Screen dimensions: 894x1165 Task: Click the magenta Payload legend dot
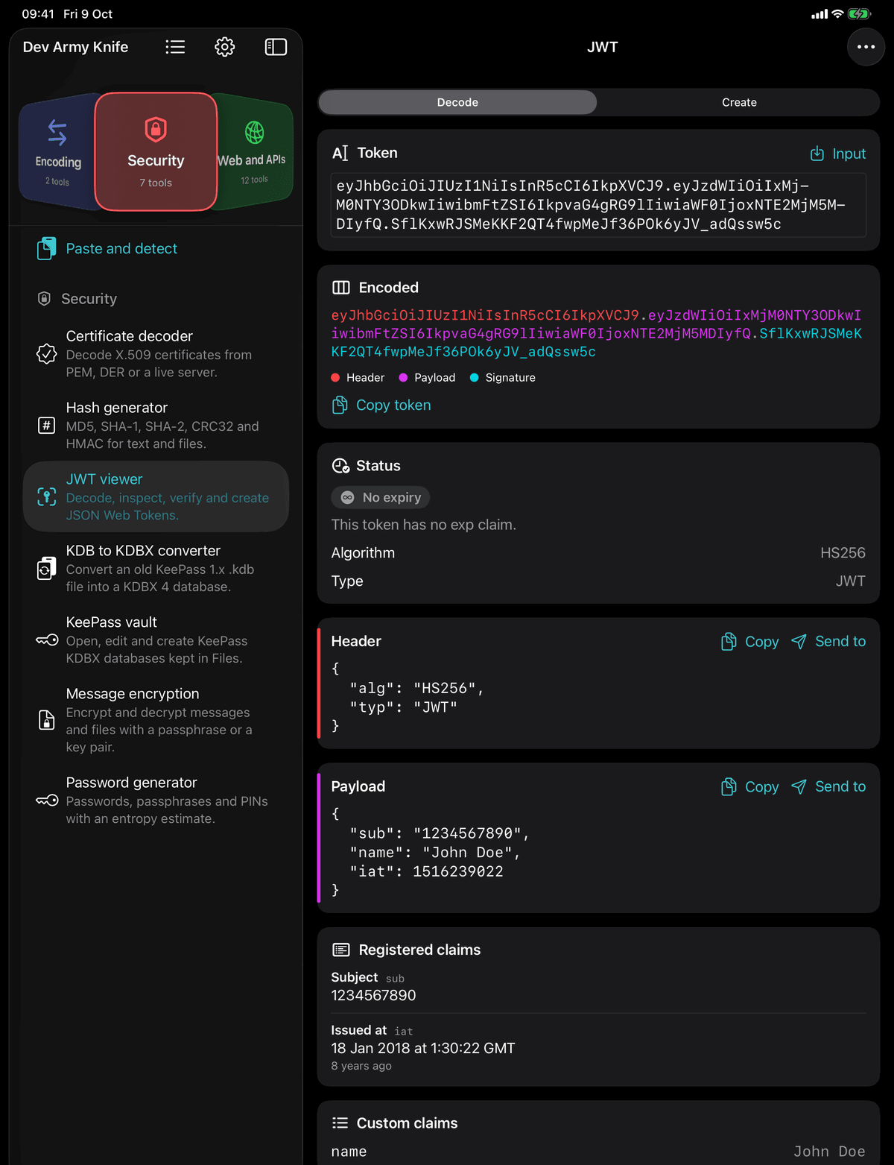click(403, 378)
